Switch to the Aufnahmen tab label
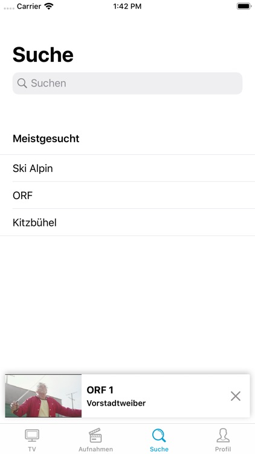 tap(95, 449)
